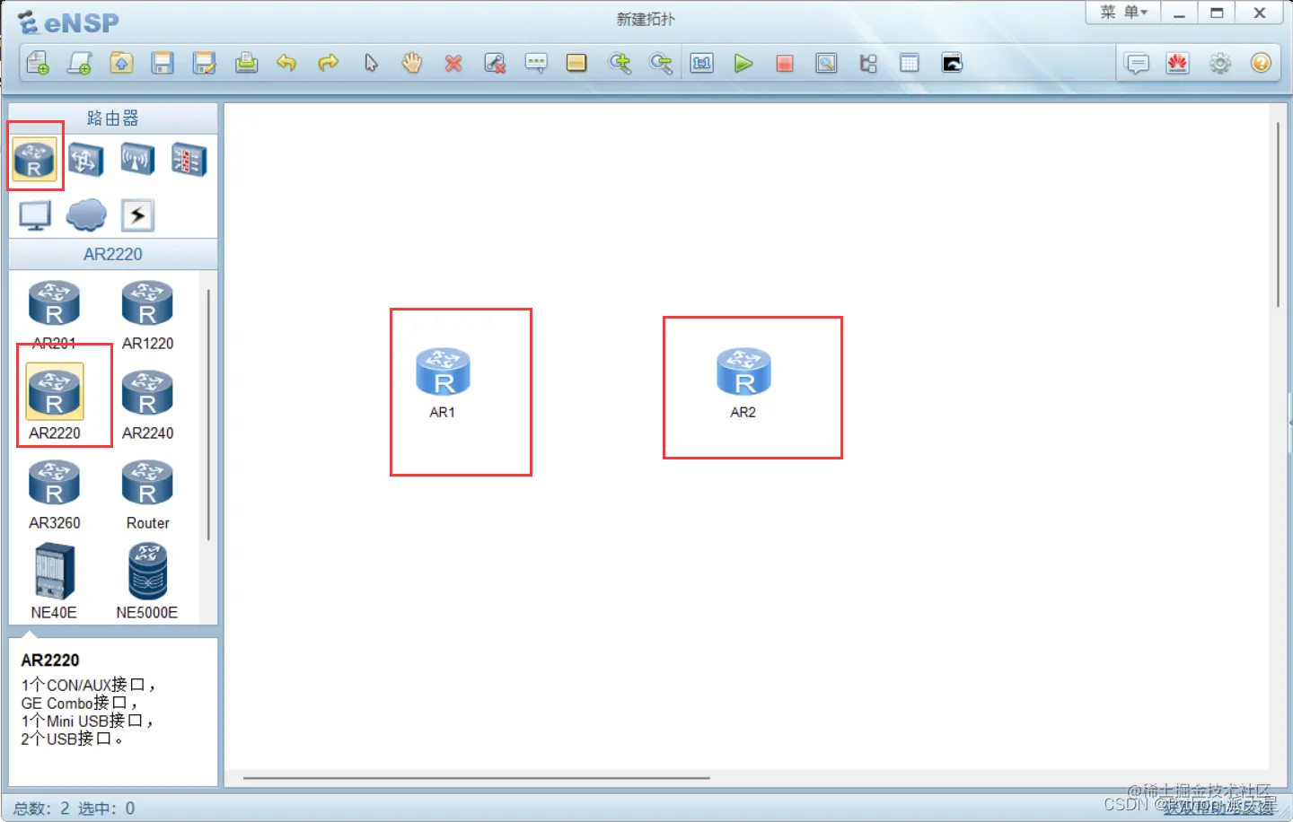The height and width of the screenshot is (822, 1293).
Task: Select the cloud device category
Action: 86,215
